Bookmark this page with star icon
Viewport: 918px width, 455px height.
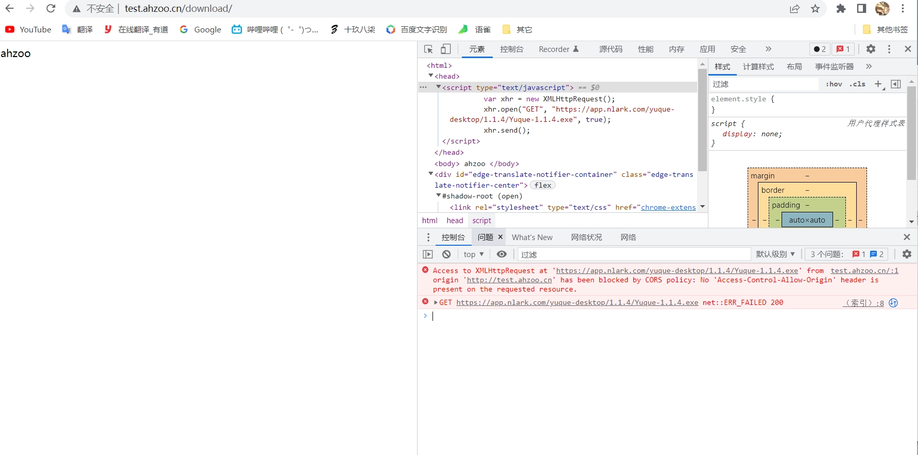point(815,9)
